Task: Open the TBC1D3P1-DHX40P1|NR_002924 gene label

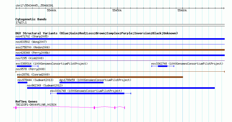Action: coord(36,105)
